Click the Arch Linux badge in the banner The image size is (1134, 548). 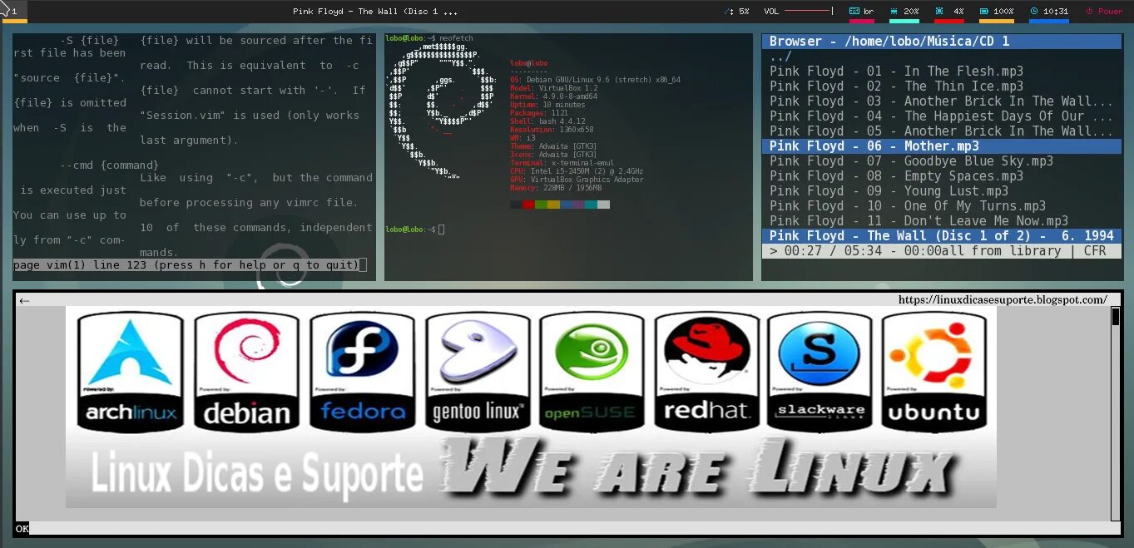[131, 370]
